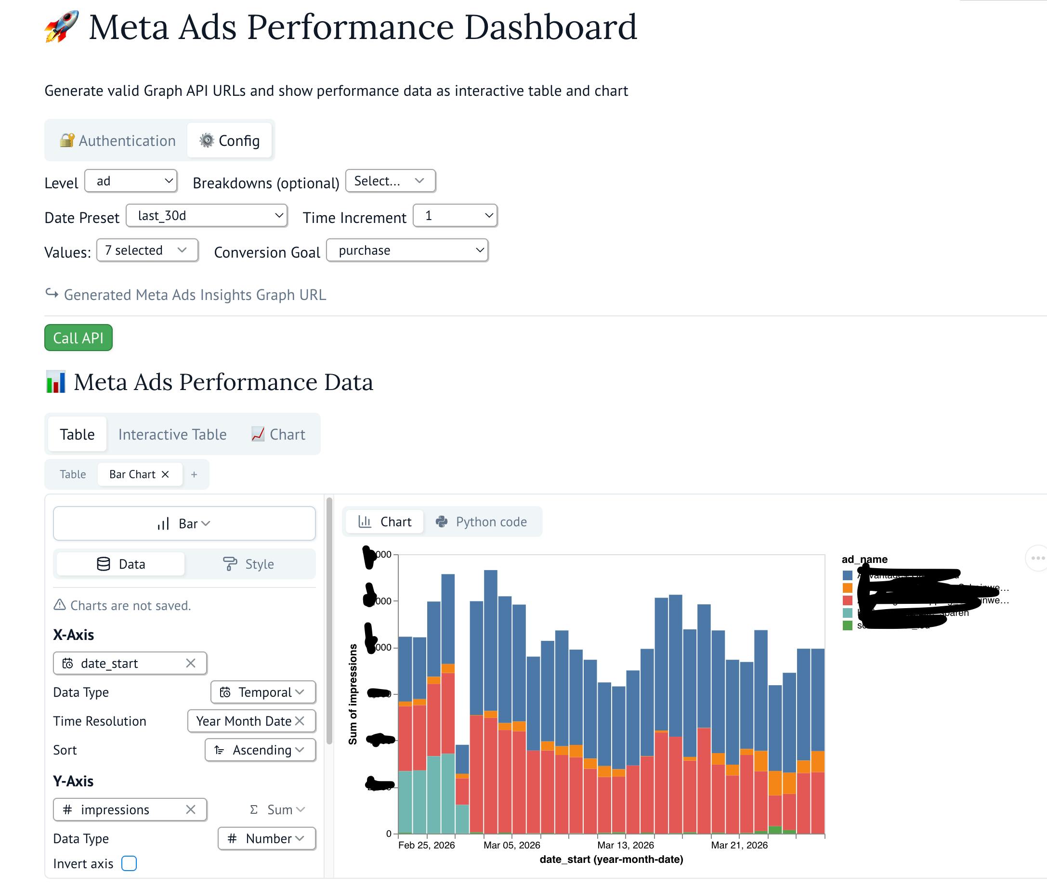
Task: View the Python code tab
Action: coord(482,522)
